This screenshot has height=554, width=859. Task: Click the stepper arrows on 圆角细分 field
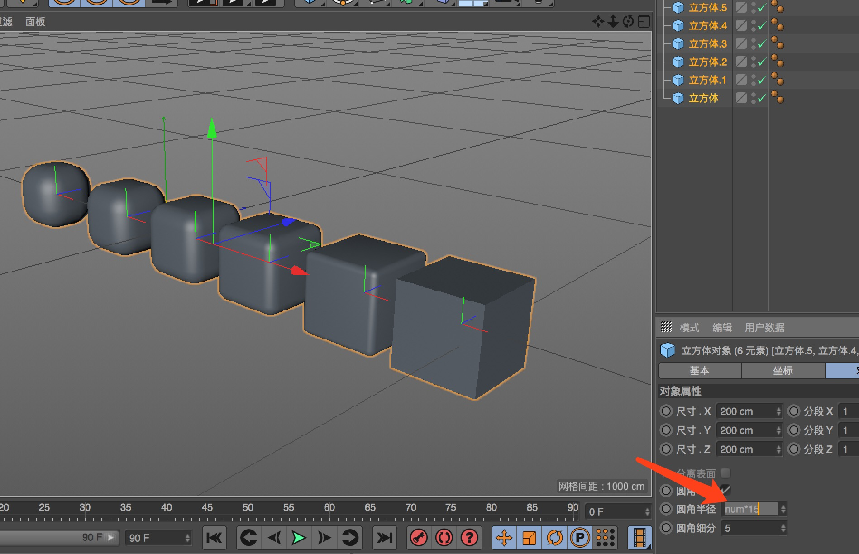click(x=783, y=528)
